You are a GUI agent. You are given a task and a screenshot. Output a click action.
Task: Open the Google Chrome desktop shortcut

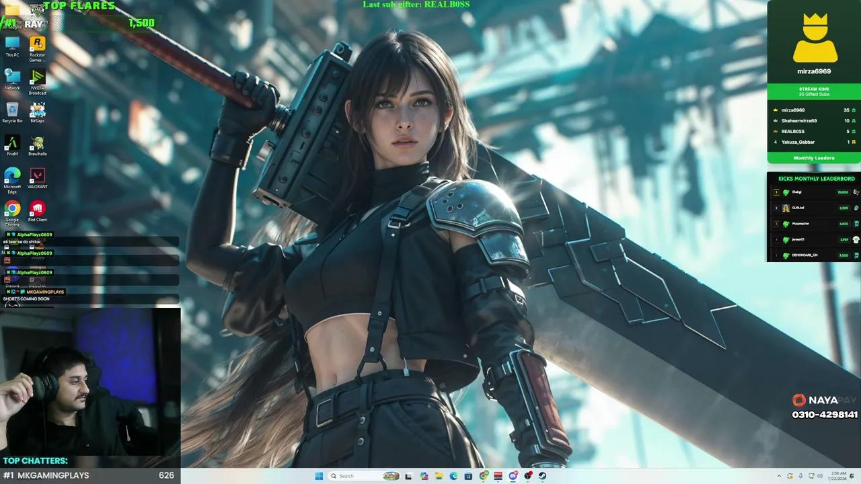12,214
